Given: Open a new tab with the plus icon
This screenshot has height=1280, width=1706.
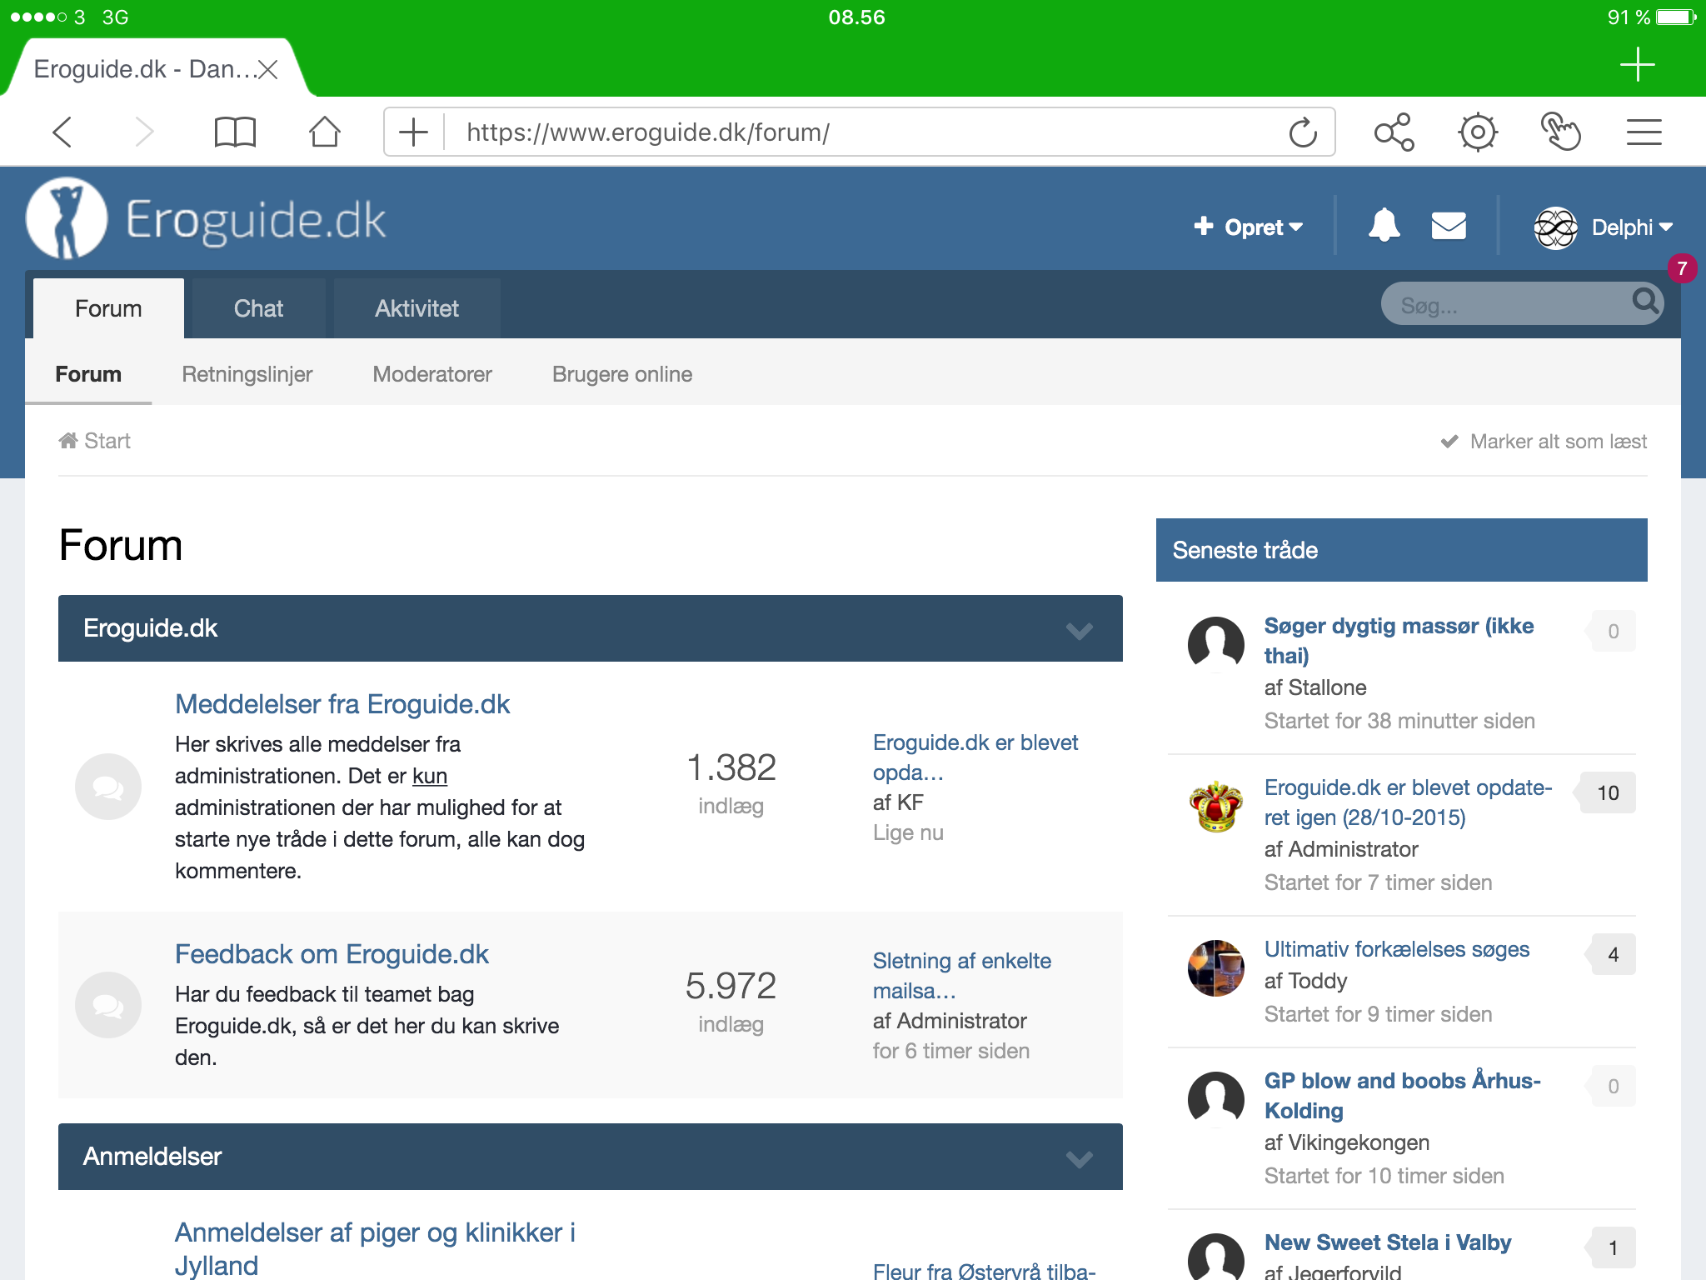Looking at the screenshot, I should pyautogui.click(x=1637, y=64).
